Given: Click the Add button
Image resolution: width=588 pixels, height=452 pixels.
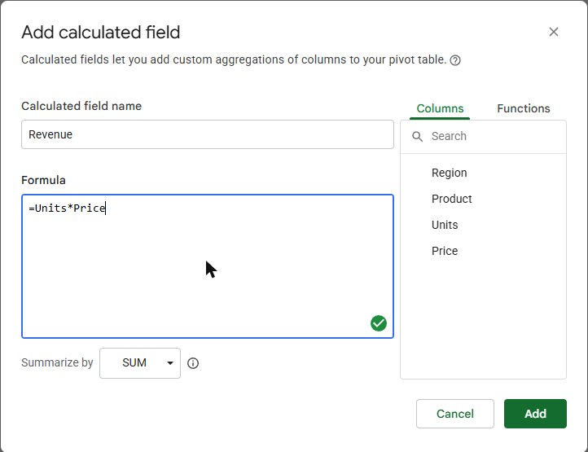Looking at the screenshot, I should point(535,414).
